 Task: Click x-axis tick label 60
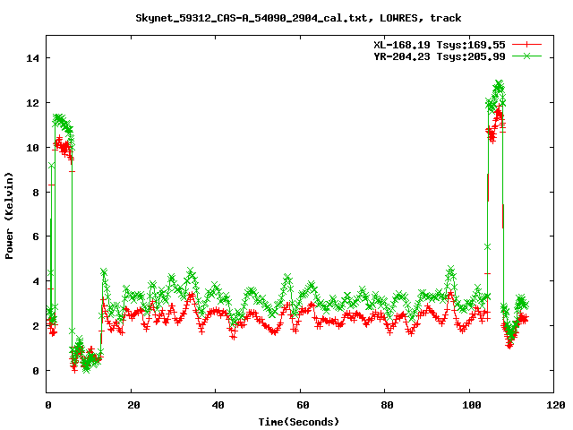[303, 405]
